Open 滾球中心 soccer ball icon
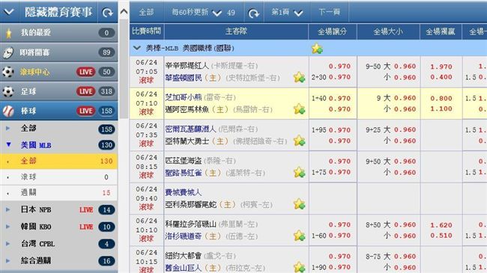 tap(8, 72)
